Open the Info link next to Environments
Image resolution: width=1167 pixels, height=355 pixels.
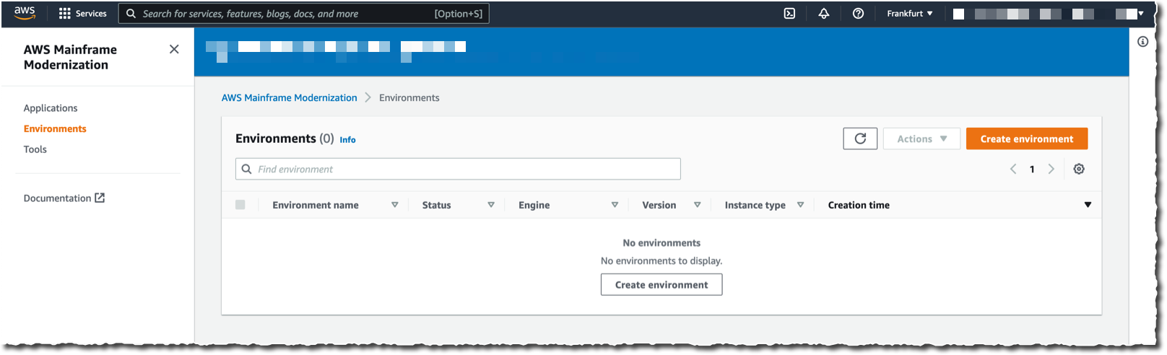pos(347,140)
